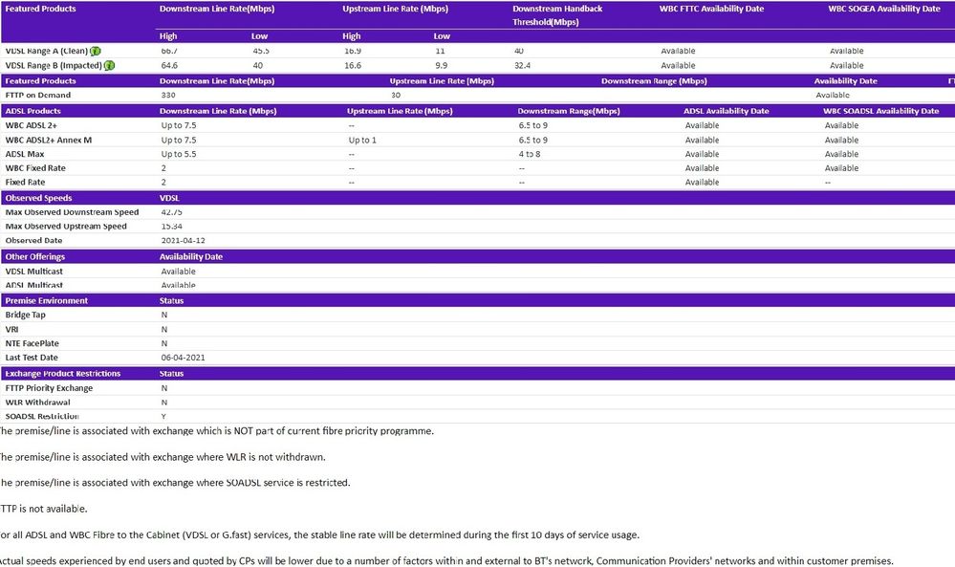Image resolution: width=955 pixels, height=567 pixels.
Task: Click the ADSL Max product label
Action: 25,154
